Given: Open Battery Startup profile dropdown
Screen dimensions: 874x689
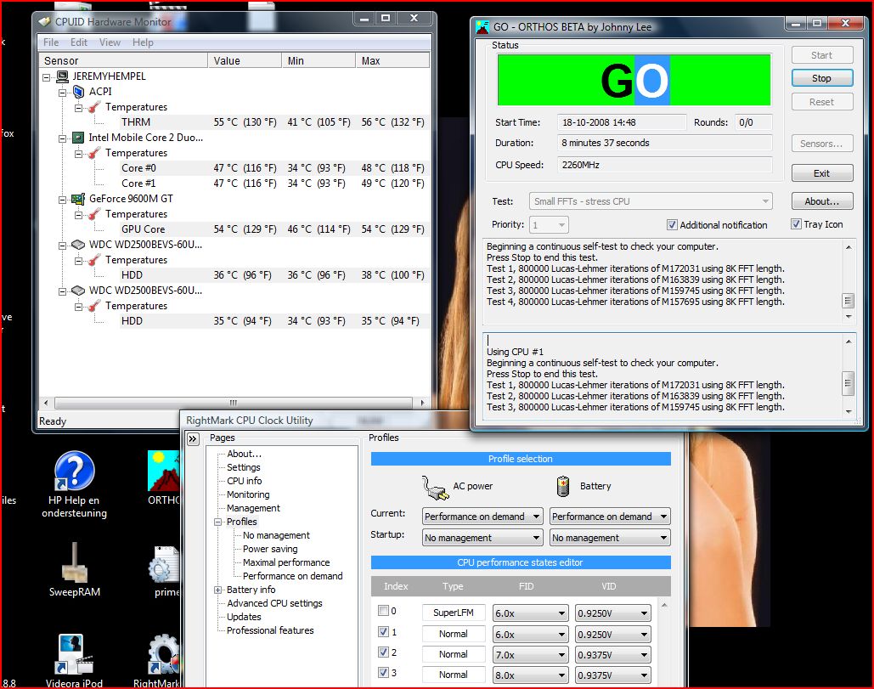Looking at the screenshot, I should pos(610,538).
